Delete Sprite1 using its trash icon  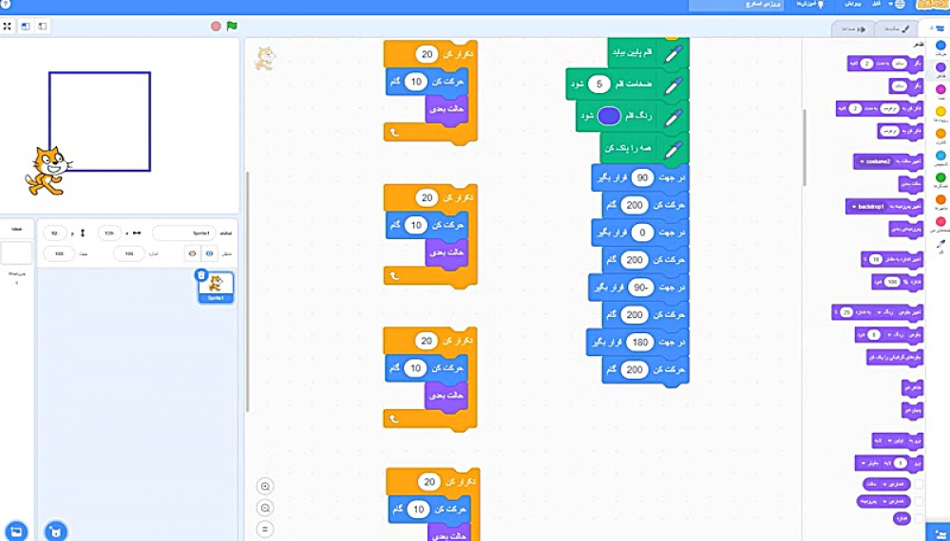coord(200,275)
